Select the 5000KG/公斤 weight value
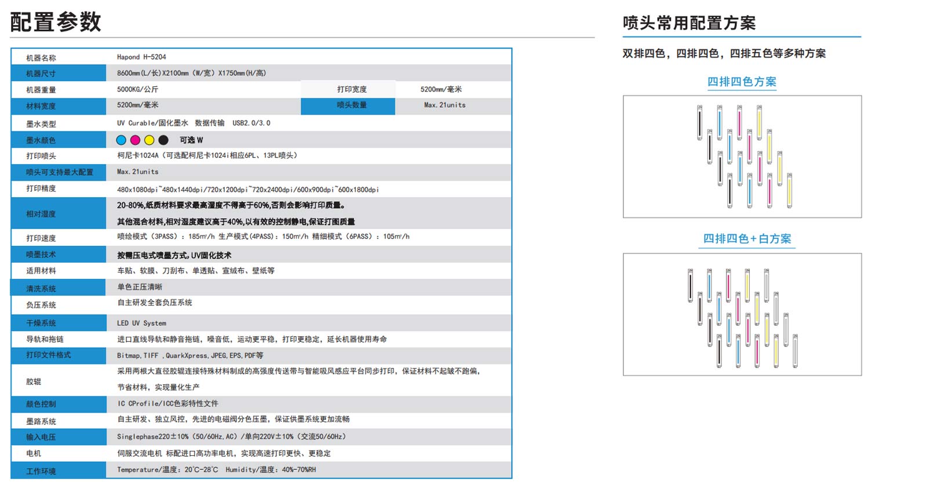 (137, 89)
